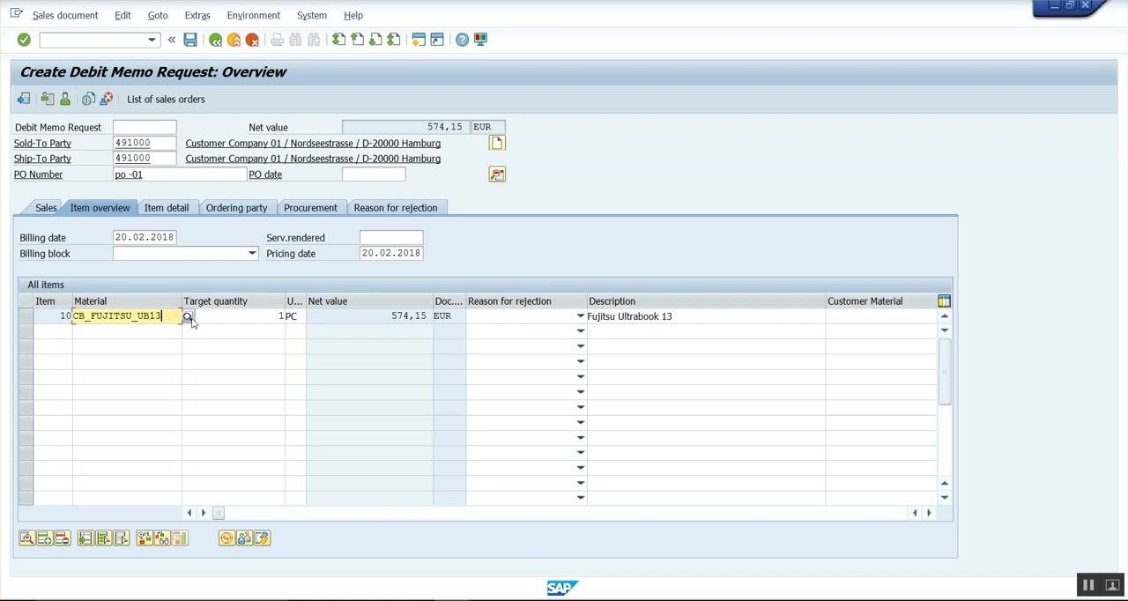Switch to the Sales tab

click(46, 208)
